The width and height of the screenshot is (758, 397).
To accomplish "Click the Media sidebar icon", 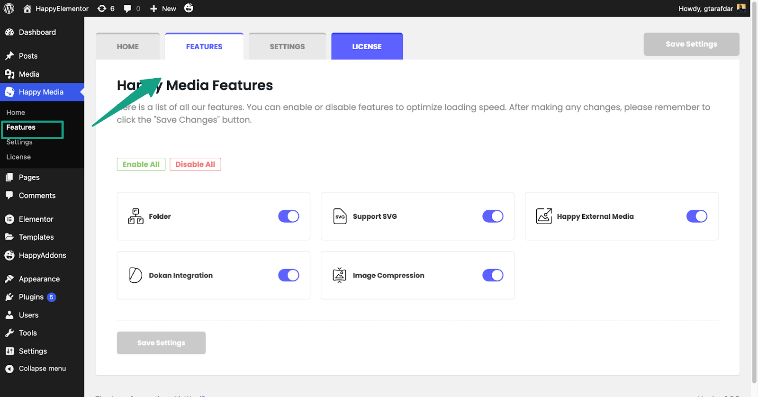I will coord(9,74).
